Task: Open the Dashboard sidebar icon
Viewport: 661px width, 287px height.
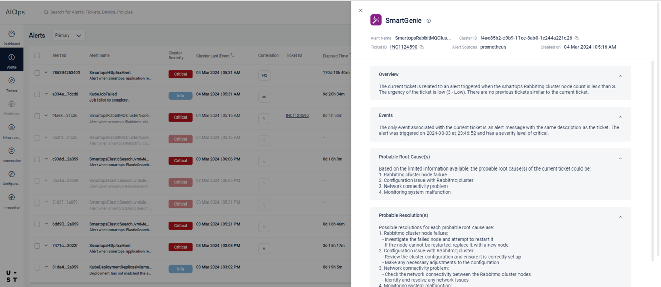Action: tap(11, 37)
